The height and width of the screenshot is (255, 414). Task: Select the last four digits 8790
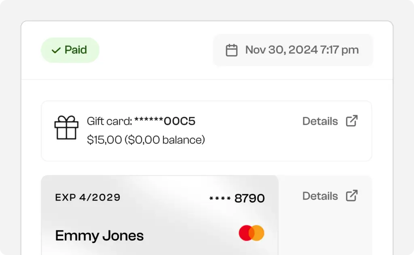(x=249, y=199)
